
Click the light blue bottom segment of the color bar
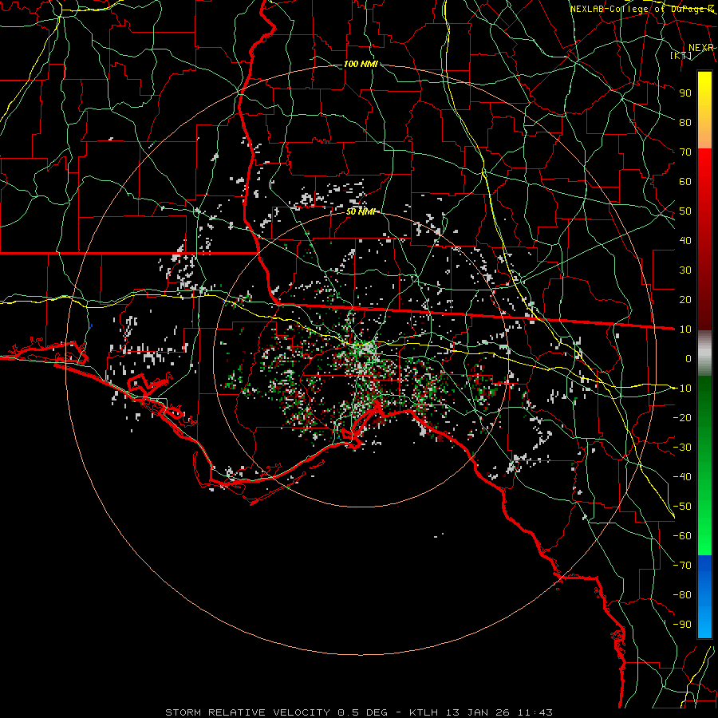coord(704,621)
